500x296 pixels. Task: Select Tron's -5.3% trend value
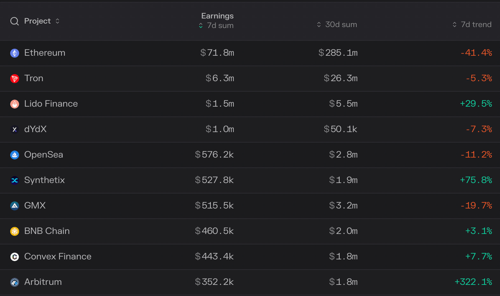click(479, 78)
